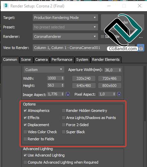The width and height of the screenshot is (147, 167).
Task: Expand the Custom output size dropdown
Action: pyautogui.click(x=44, y=70)
